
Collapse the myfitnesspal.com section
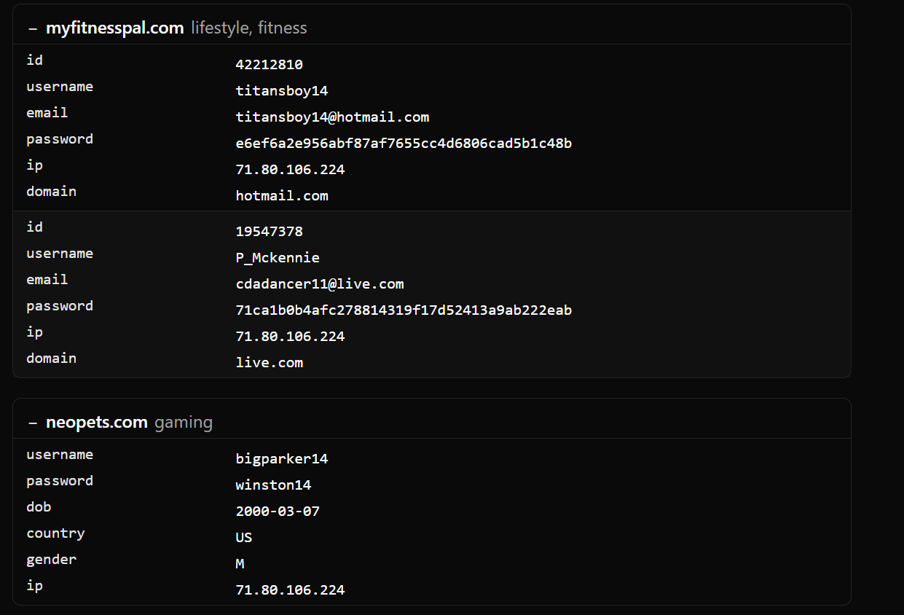tap(32, 28)
